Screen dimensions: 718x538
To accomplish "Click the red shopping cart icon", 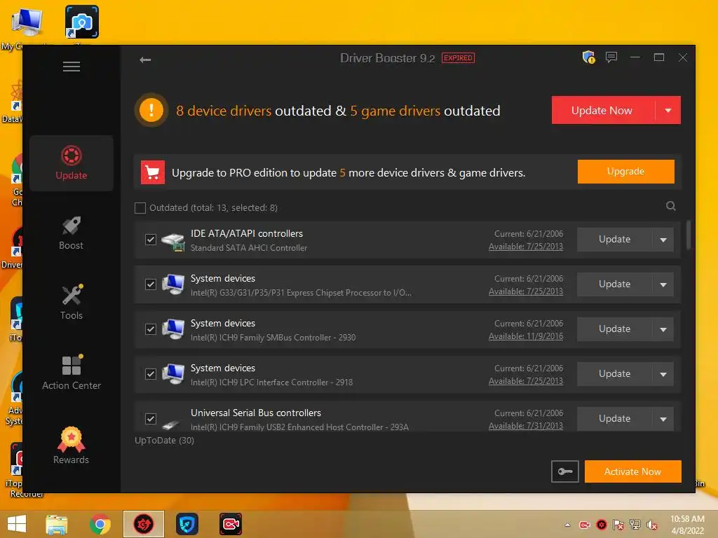I will click(152, 172).
